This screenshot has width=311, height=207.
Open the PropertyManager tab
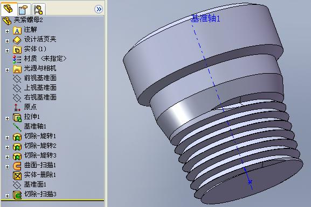24,9
